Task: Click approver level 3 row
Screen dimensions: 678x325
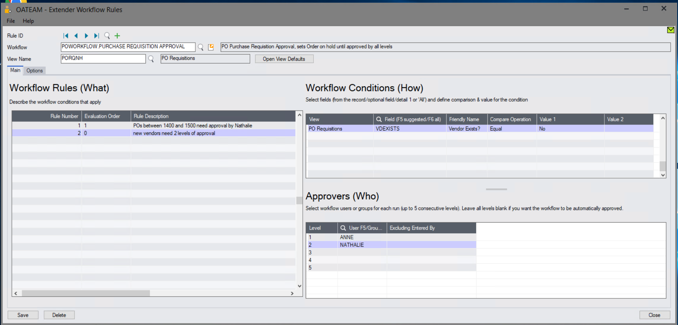Action: point(391,252)
